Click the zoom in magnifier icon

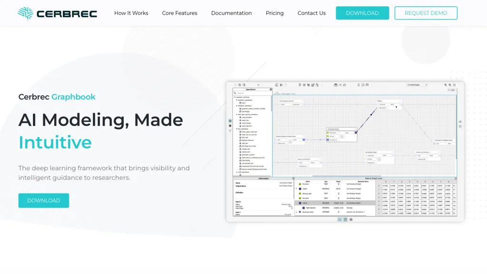point(446,85)
